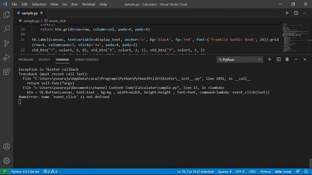Run Python file with play button

click(x=287, y=13)
